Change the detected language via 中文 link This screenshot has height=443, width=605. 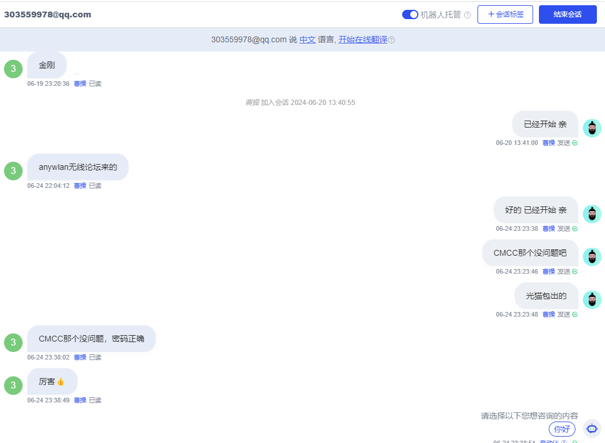pos(308,39)
